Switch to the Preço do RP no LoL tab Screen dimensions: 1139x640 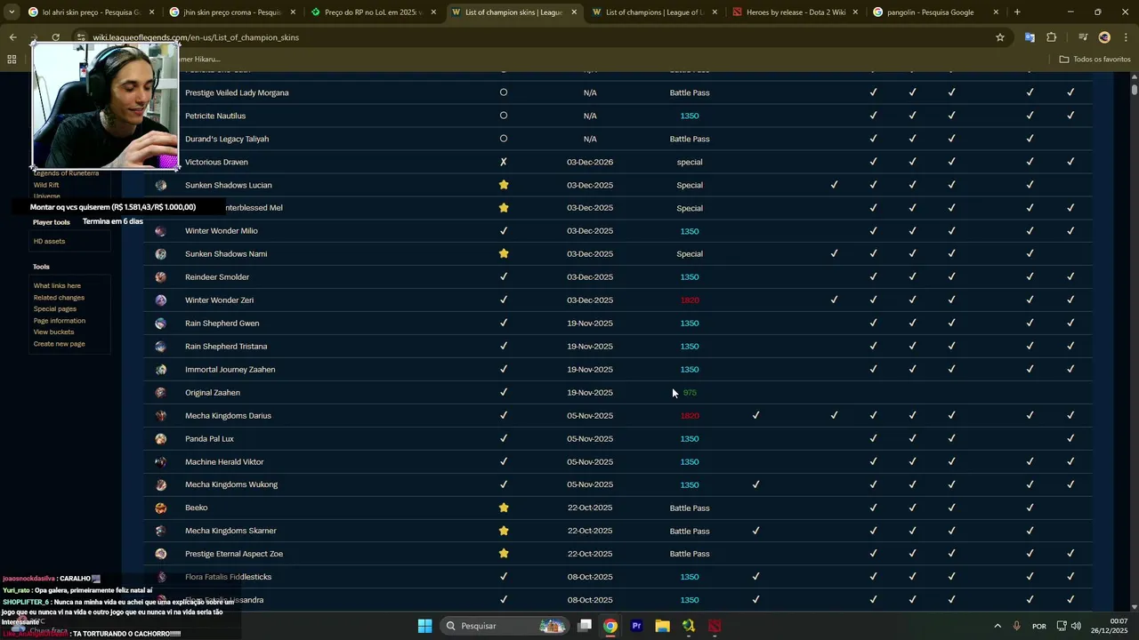[374, 12]
